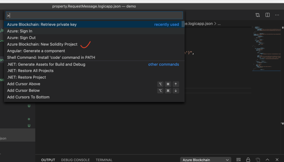Clear the Output panel with the clear icon
Image resolution: width=284 pixels, height=162 pixels.
(238, 160)
